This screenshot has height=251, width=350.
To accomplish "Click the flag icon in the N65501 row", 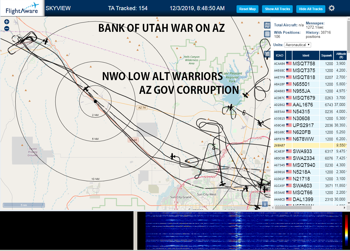I will (289, 84).
